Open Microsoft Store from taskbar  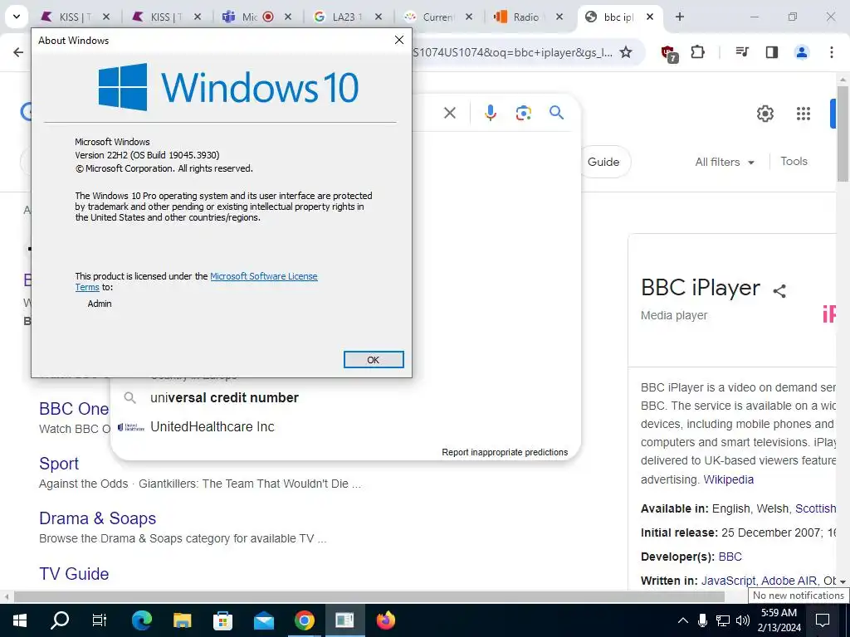click(222, 620)
